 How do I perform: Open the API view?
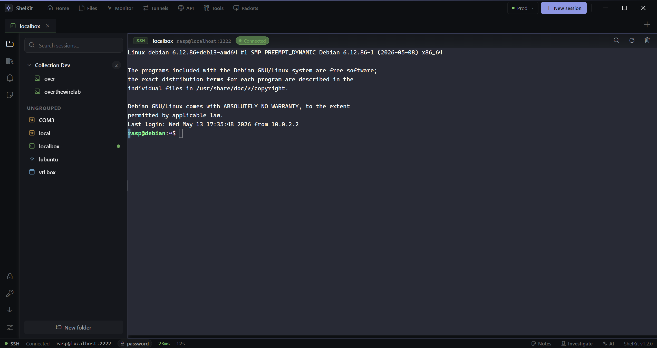point(186,8)
